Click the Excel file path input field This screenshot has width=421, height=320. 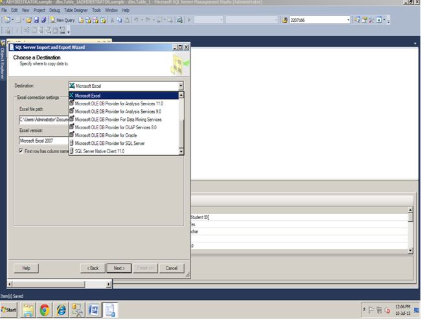pyautogui.click(x=44, y=120)
